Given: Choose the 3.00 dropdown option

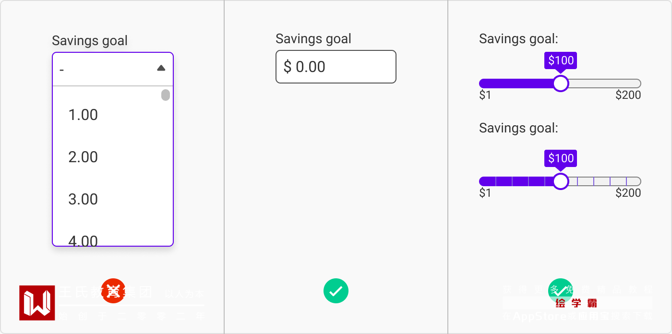Looking at the screenshot, I should click(83, 200).
